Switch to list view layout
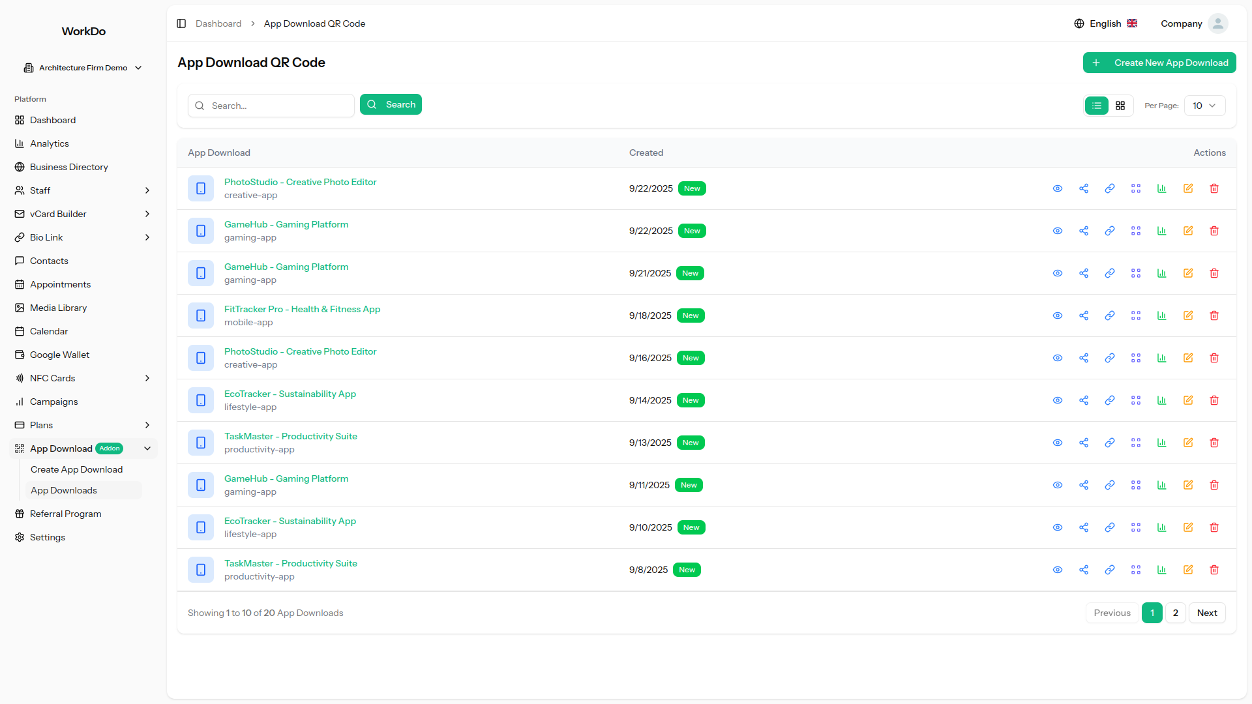 point(1097,106)
